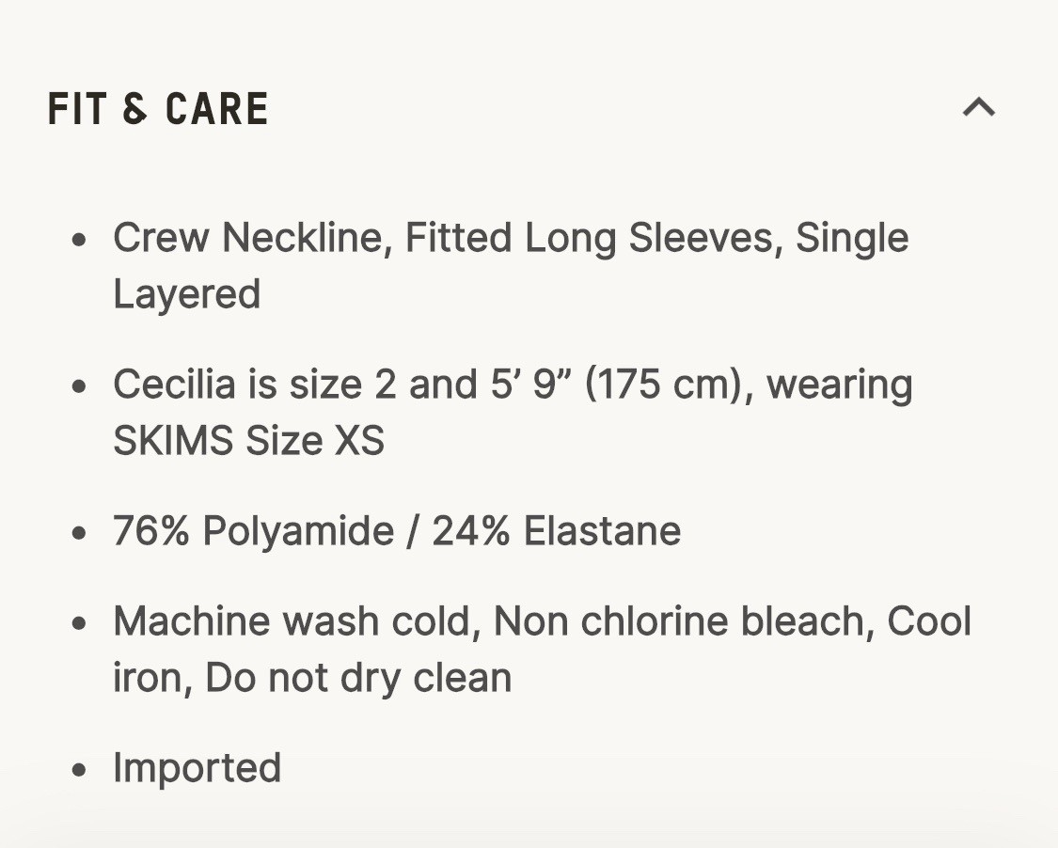The width and height of the screenshot is (1058, 848).
Task: Click the bullet before Cecilia line
Action: click(x=80, y=385)
